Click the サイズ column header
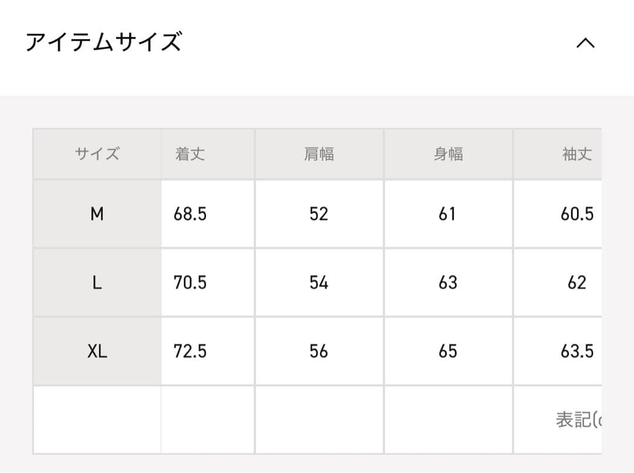The width and height of the screenshot is (634, 473). 97,154
